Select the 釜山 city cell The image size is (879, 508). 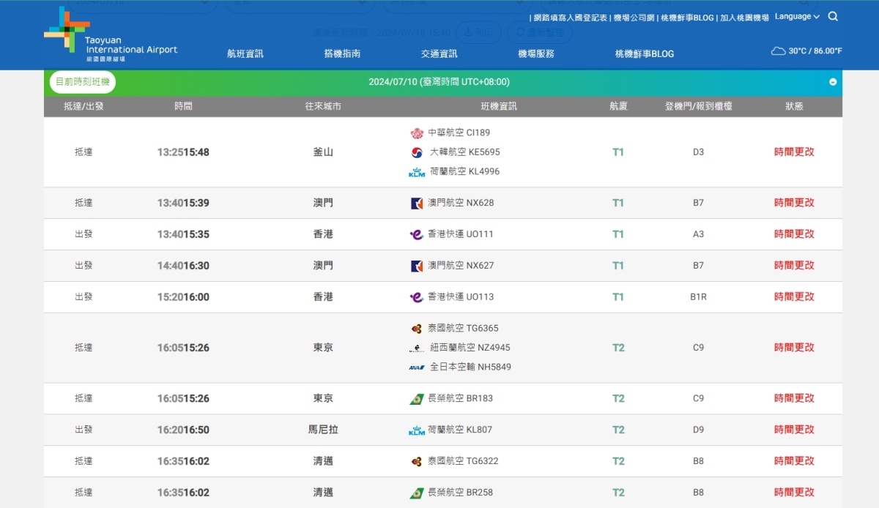click(323, 152)
